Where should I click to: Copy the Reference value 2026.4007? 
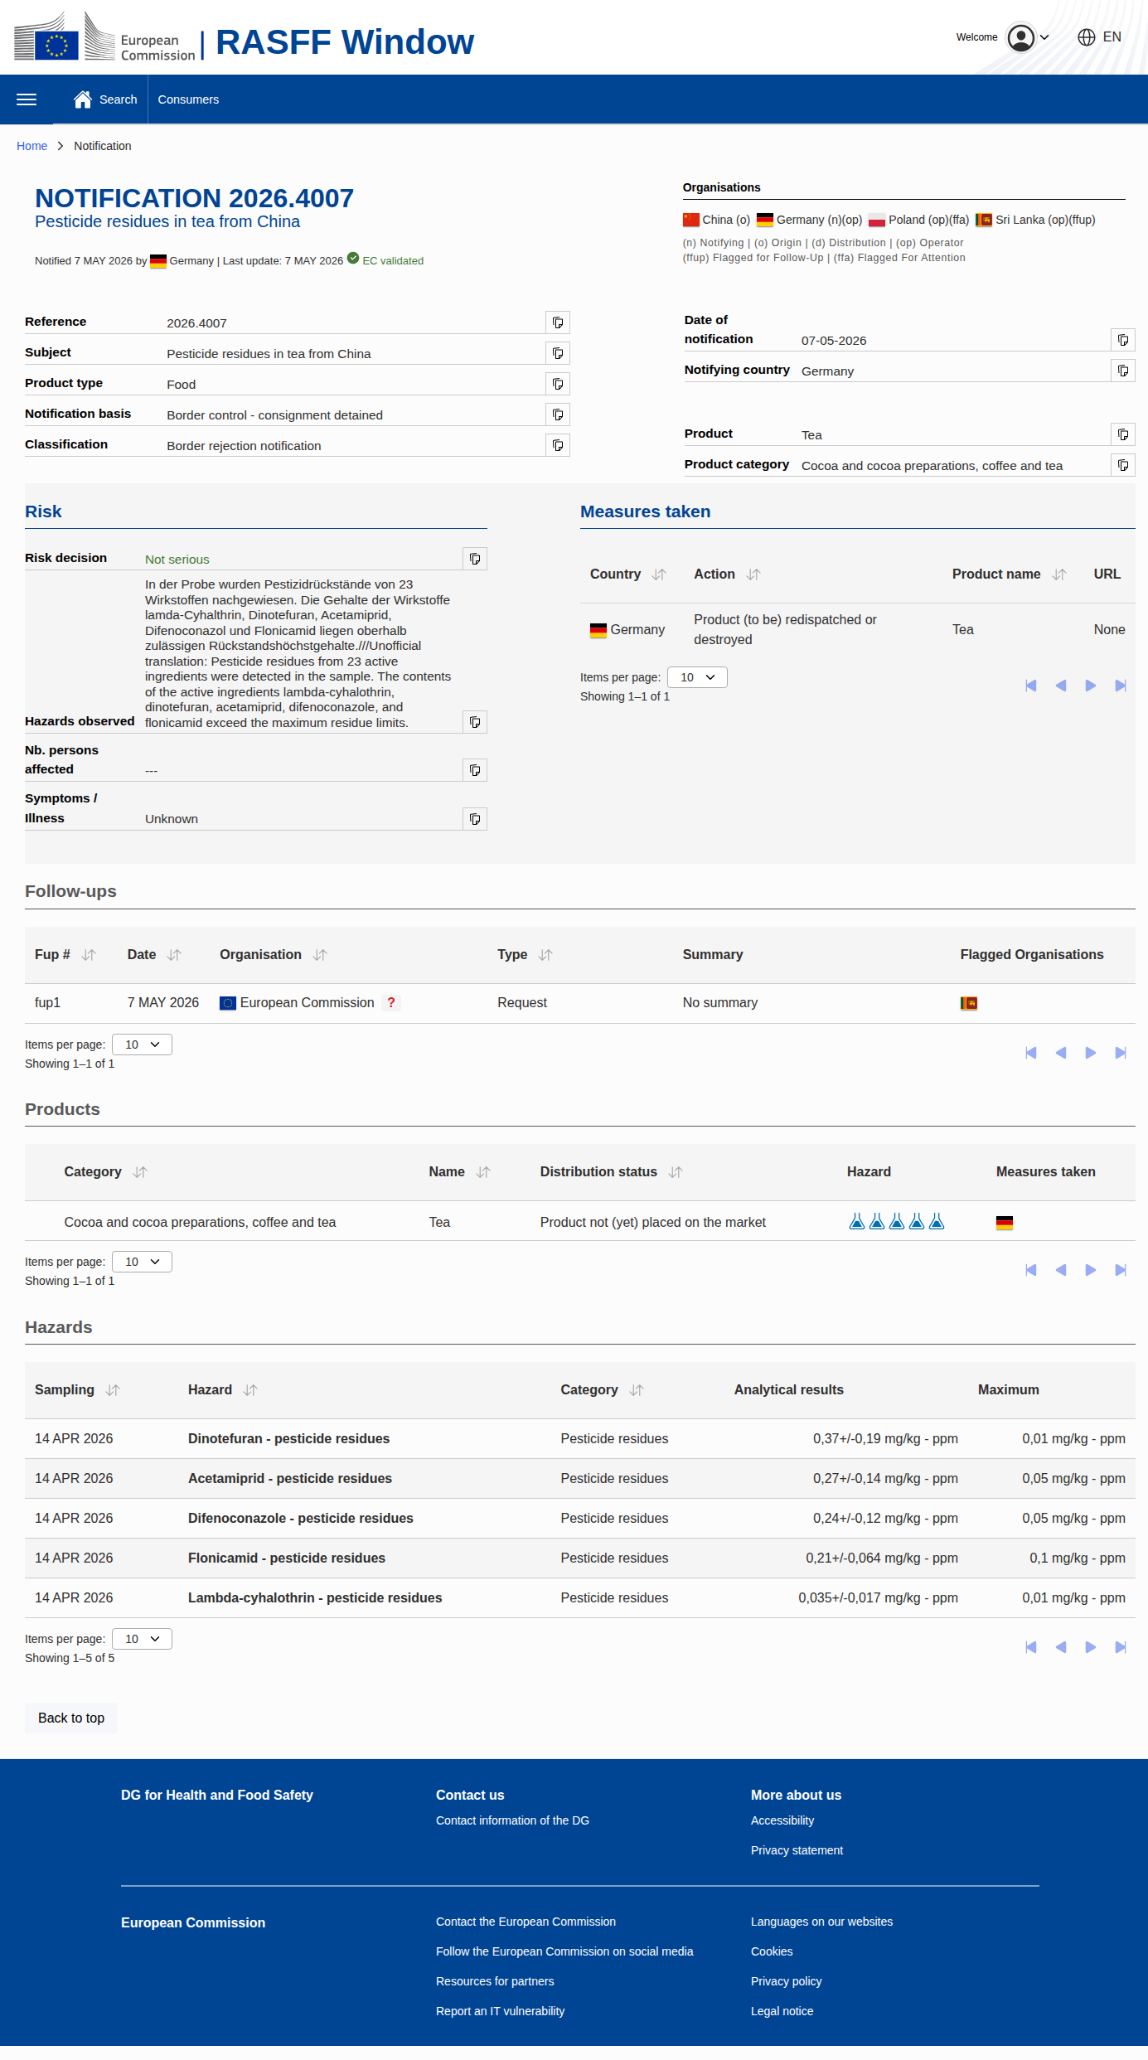(x=558, y=322)
